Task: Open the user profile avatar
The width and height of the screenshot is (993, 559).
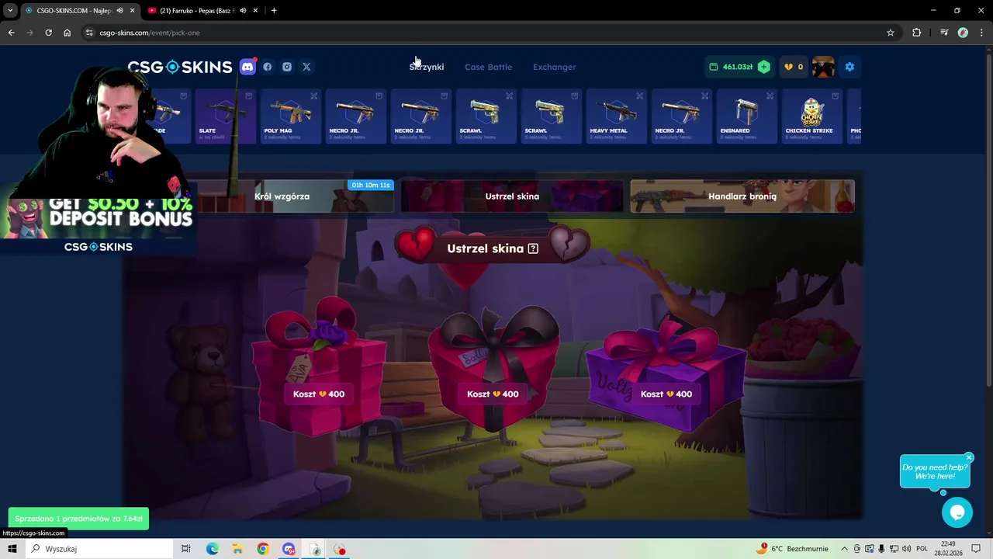Action: click(x=823, y=67)
